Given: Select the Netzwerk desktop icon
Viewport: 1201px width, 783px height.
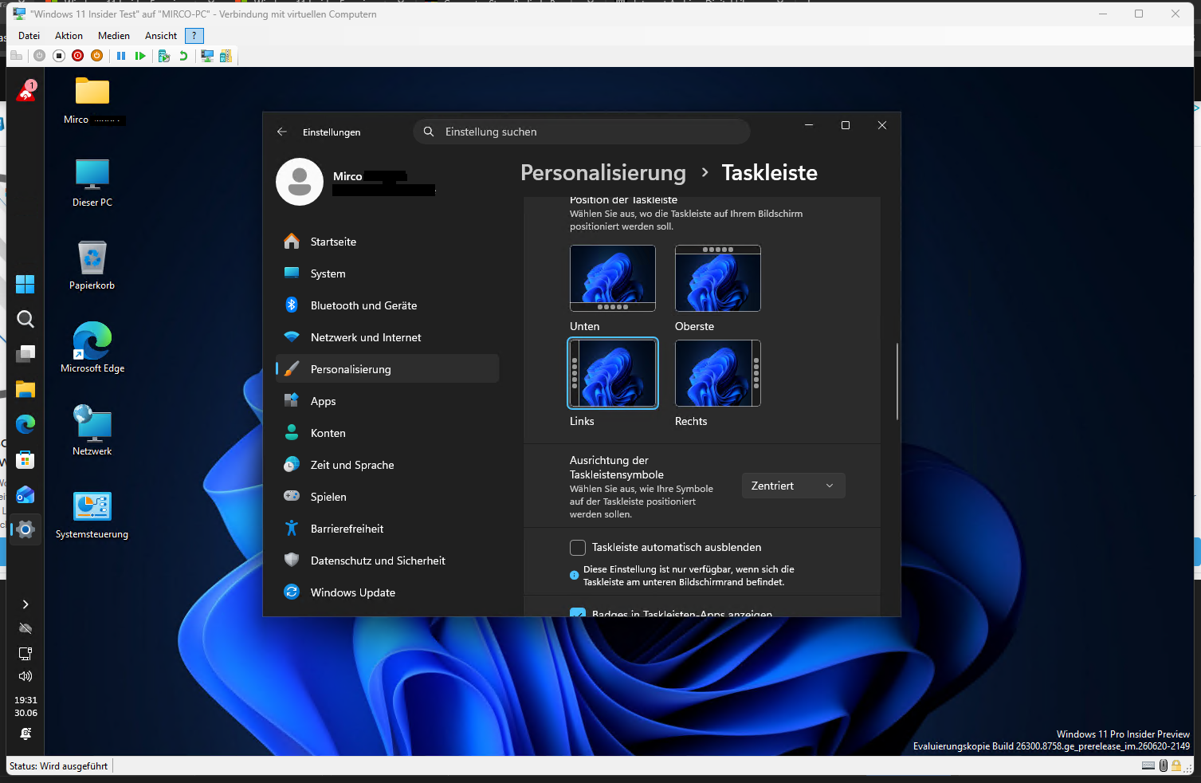Looking at the screenshot, I should (x=92, y=431).
